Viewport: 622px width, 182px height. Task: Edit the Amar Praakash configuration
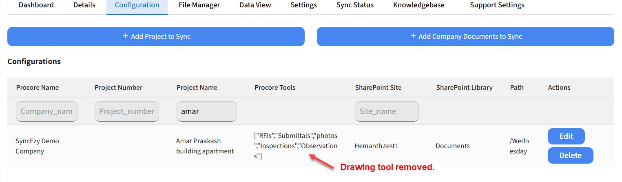[x=566, y=136]
